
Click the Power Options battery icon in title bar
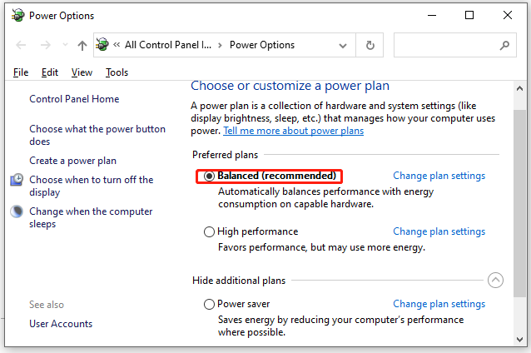[16, 15]
